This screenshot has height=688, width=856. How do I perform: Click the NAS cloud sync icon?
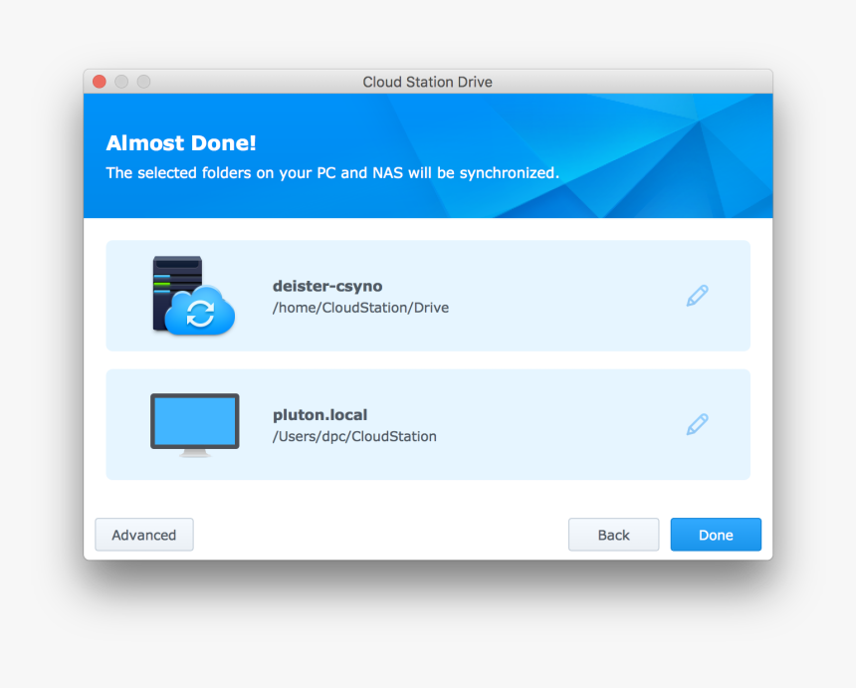194,296
